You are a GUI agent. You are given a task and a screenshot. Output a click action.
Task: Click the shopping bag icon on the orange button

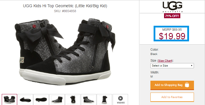[x=187, y=85]
